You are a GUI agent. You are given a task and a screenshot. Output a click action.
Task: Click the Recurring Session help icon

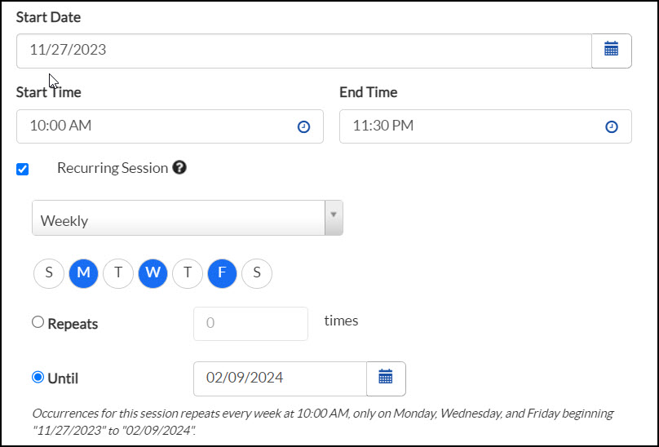(179, 167)
